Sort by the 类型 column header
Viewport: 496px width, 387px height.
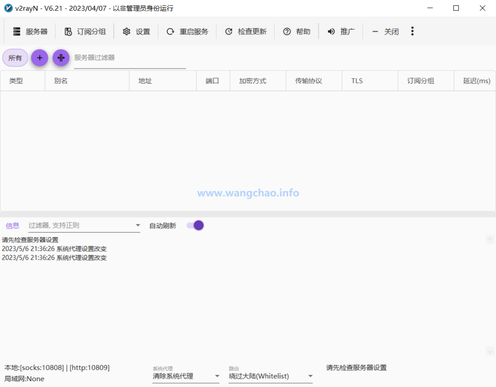[x=22, y=81]
